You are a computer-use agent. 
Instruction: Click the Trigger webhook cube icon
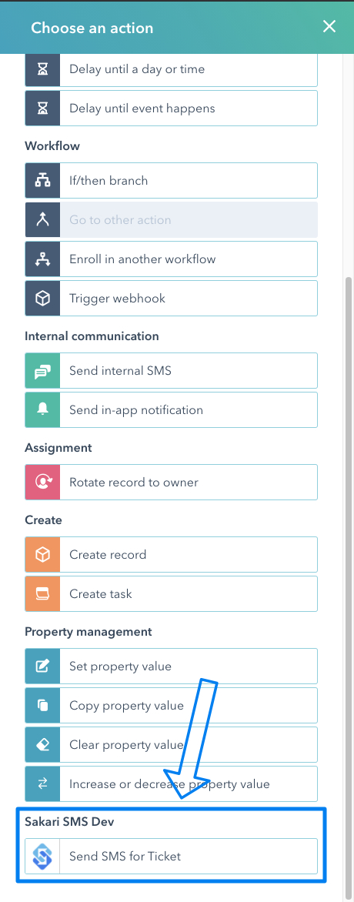(x=42, y=298)
